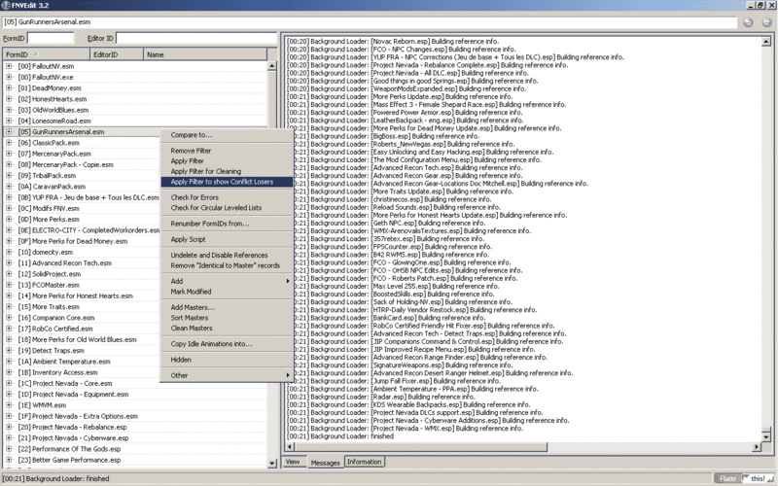
Task: Select 'Check for Errors' menu entry
Action: pyautogui.click(x=227, y=197)
